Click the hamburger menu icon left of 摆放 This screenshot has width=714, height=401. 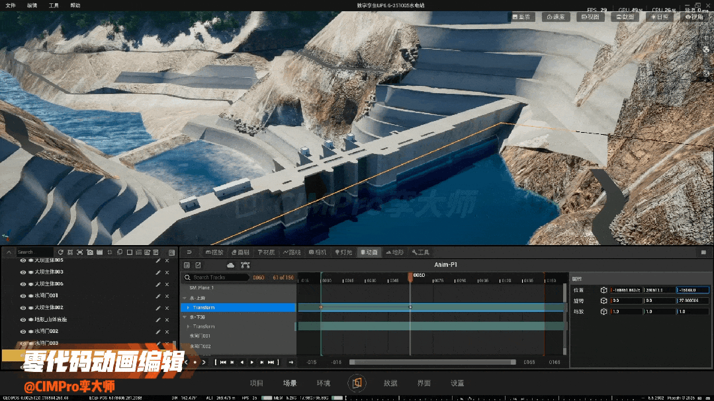(189, 252)
